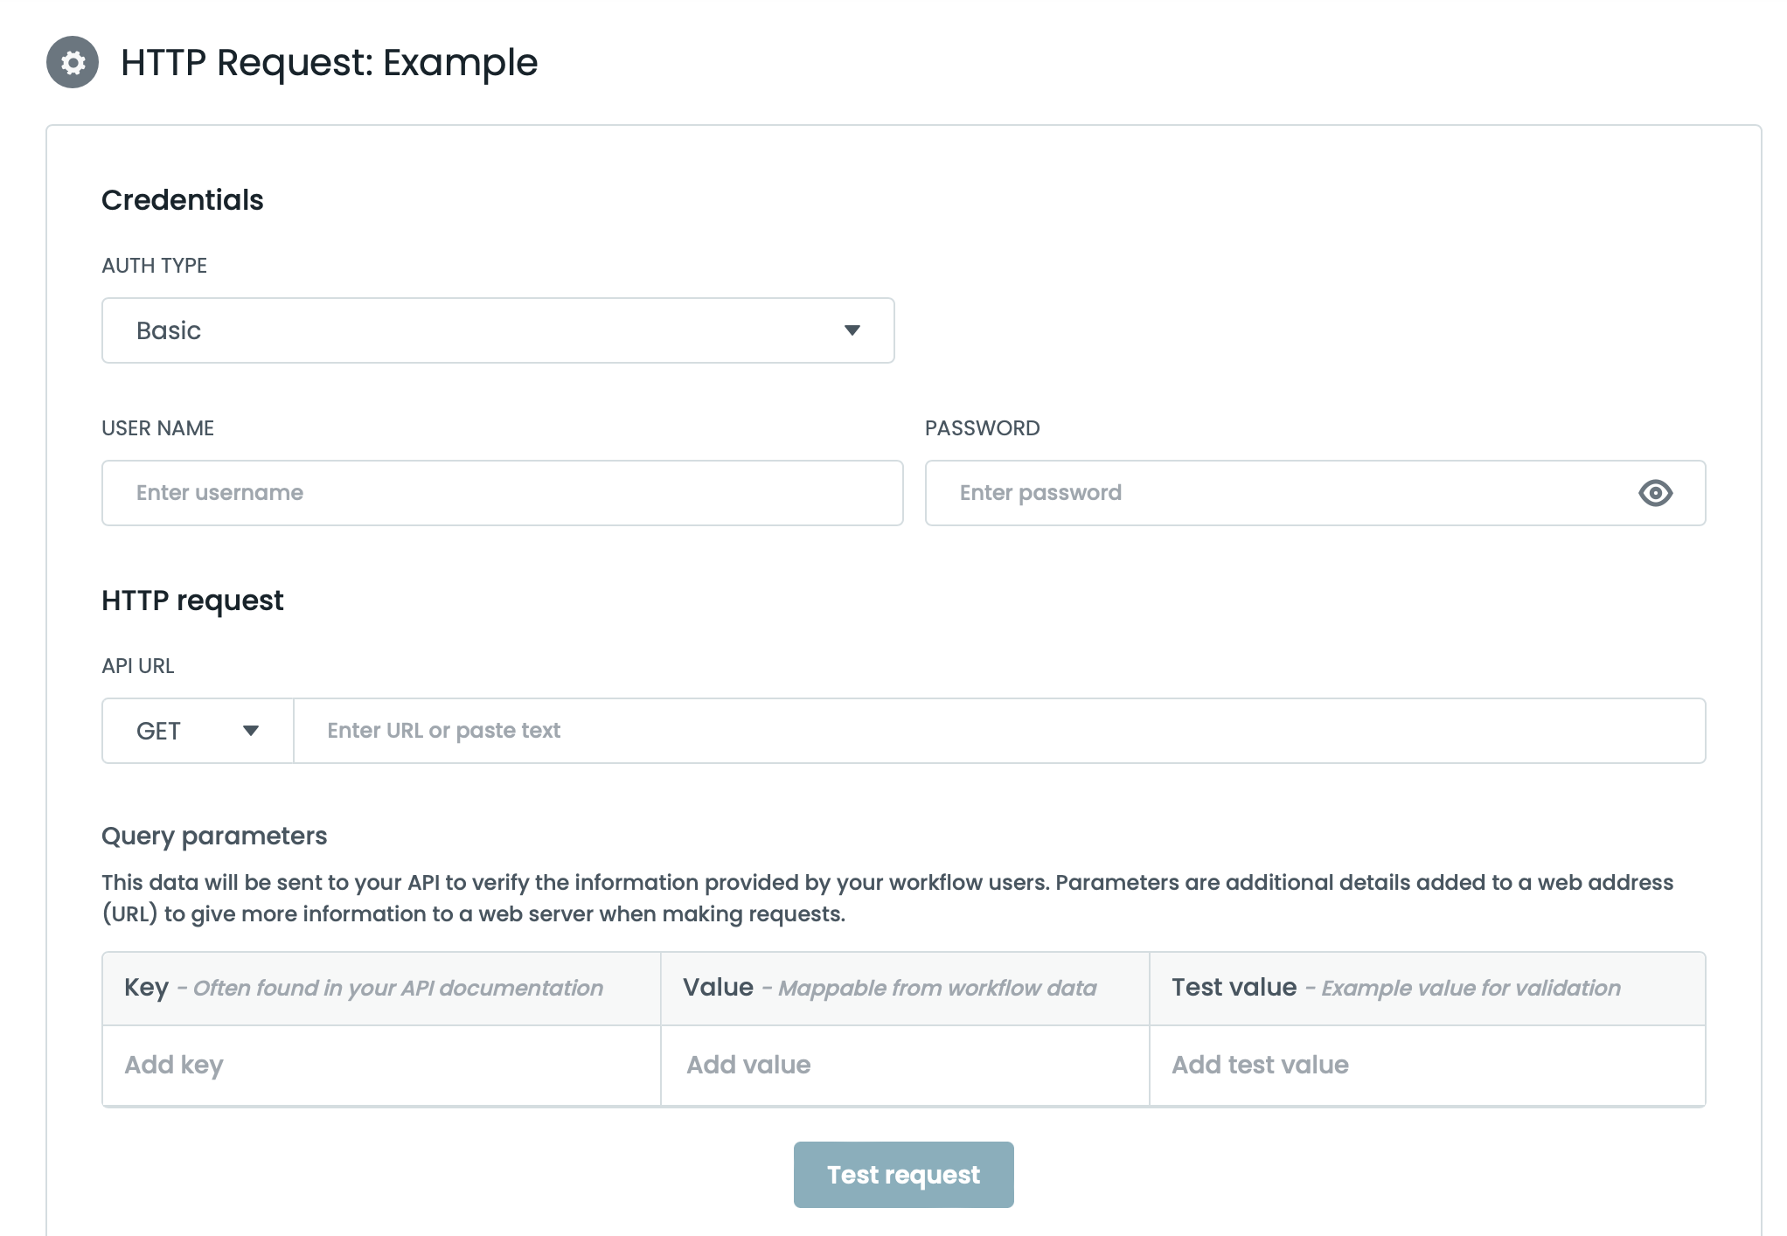Click the Add value cell
The width and height of the screenshot is (1787, 1236).
click(x=904, y=1065)
